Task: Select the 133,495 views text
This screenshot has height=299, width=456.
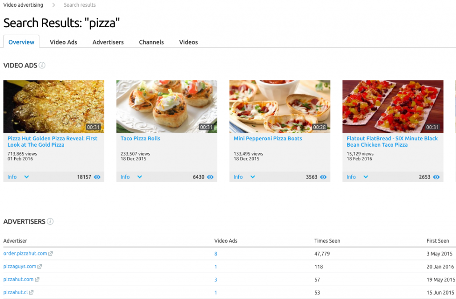Action: [x=248, y=154]
